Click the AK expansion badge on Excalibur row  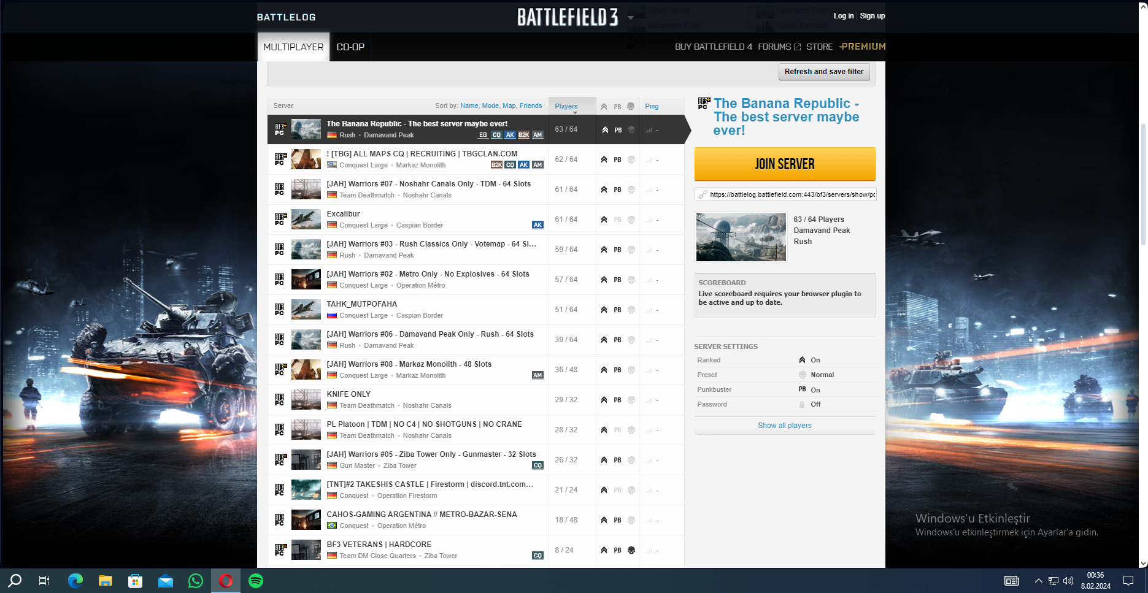coord(537,225)
